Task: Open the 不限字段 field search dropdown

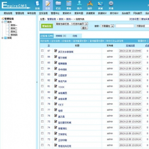Action: (x=142, y=26)
